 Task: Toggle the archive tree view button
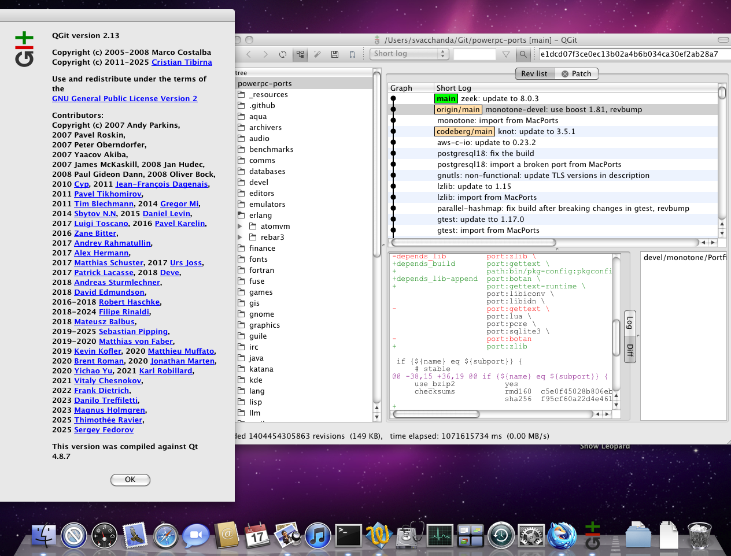point(300,54)
